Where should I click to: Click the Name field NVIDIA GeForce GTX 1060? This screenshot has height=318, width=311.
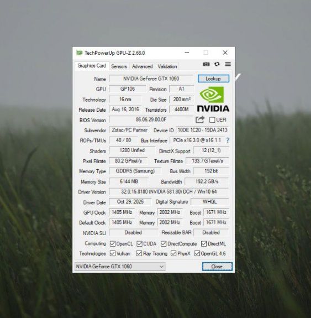tap(151, 79)
